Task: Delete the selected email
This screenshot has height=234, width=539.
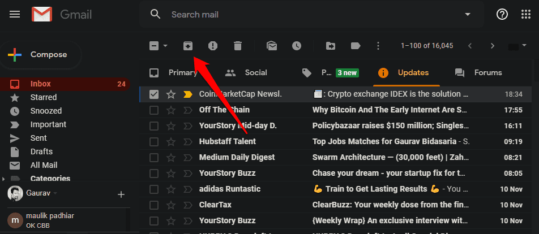Action: point(238,46)
